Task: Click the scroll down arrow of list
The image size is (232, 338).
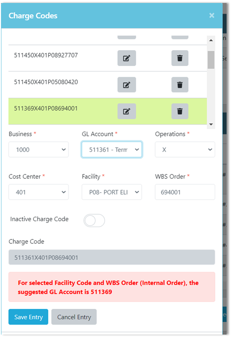Action: [211, 124]
